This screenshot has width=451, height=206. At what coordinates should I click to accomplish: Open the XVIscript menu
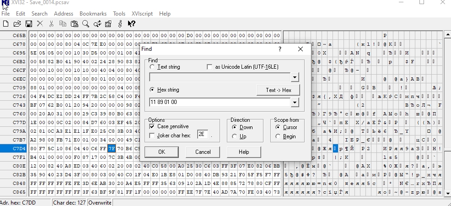142,14
